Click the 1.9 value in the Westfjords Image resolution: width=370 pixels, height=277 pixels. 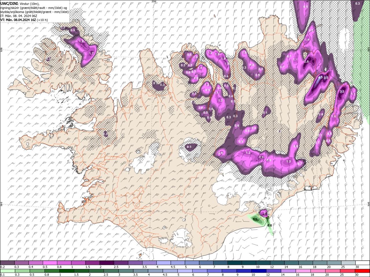[81, 42]
